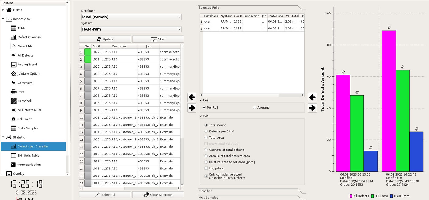This screenshot has width=429, height=200.
Task: Click the Update button
Action: pyautogui.click(x=105, y=39)
